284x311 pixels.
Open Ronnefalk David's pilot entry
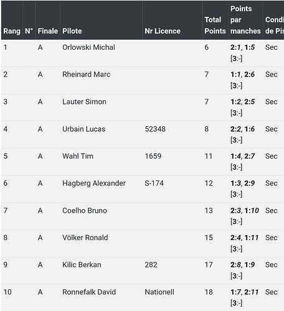point(89,292)
